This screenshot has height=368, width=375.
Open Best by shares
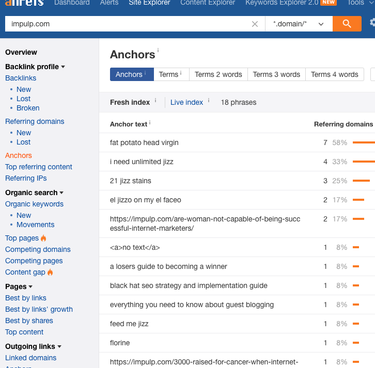(29, 321)
